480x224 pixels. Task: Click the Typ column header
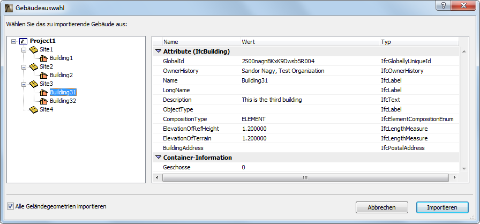pos(419,42)
